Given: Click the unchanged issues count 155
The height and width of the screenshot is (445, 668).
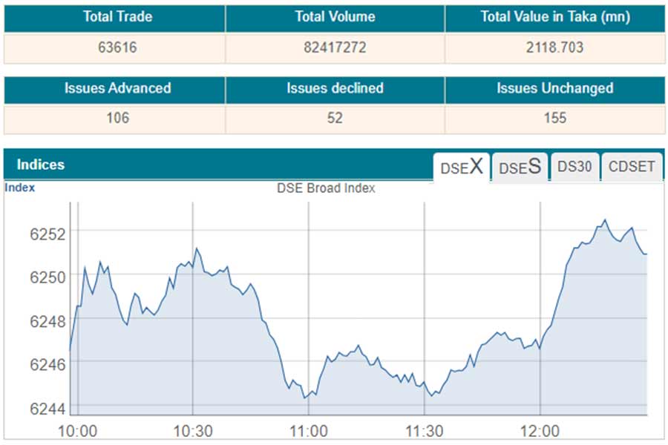Looking at the screenshot, I should click(554, 118).
